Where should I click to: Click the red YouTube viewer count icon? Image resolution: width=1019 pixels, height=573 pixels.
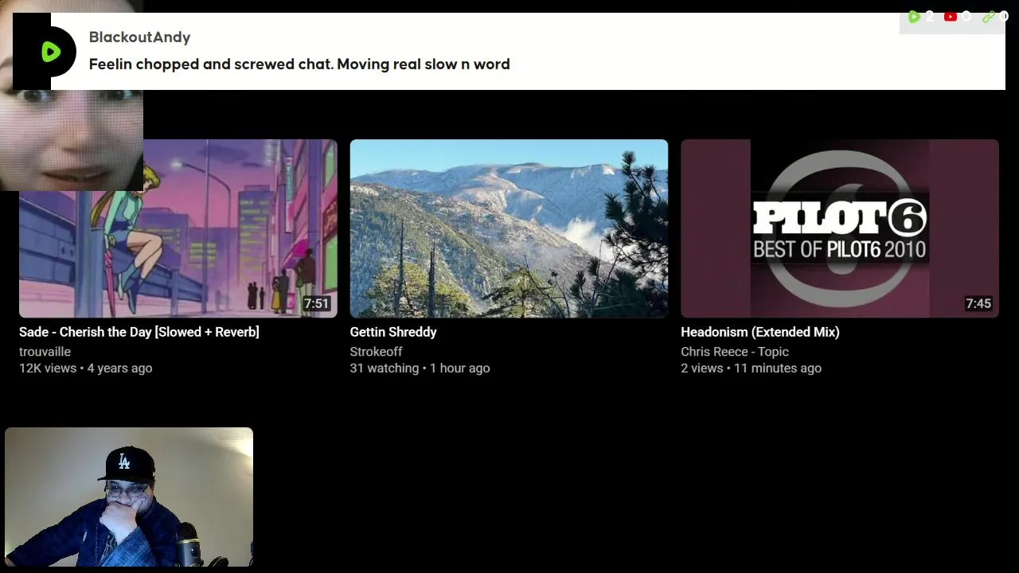pyautogui.click(x=950, y=17)
